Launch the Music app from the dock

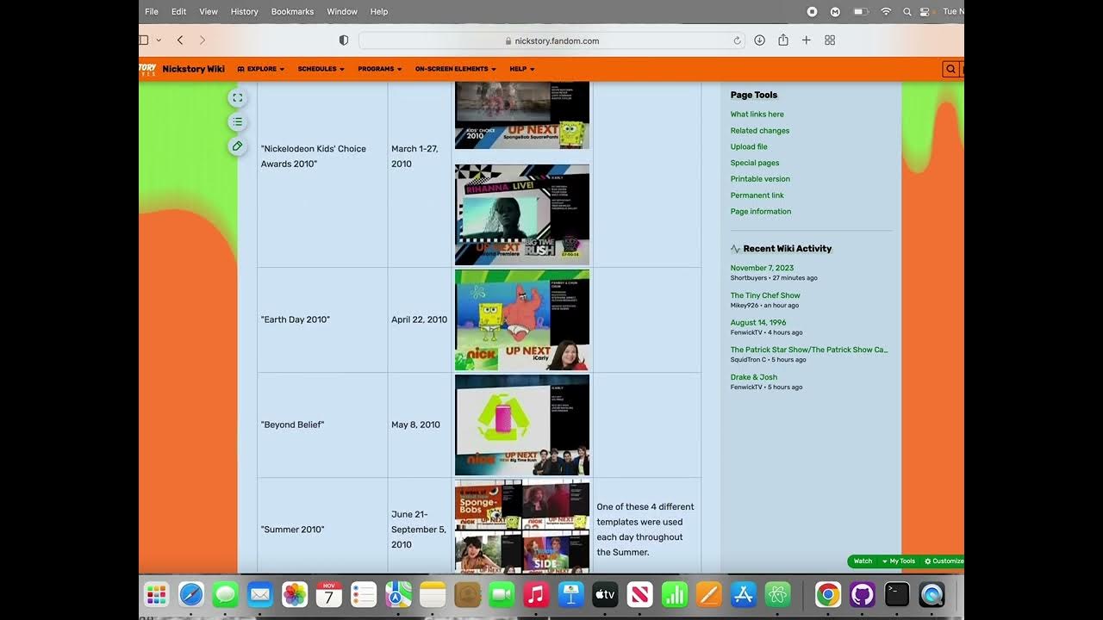click(x=536, y=594)
